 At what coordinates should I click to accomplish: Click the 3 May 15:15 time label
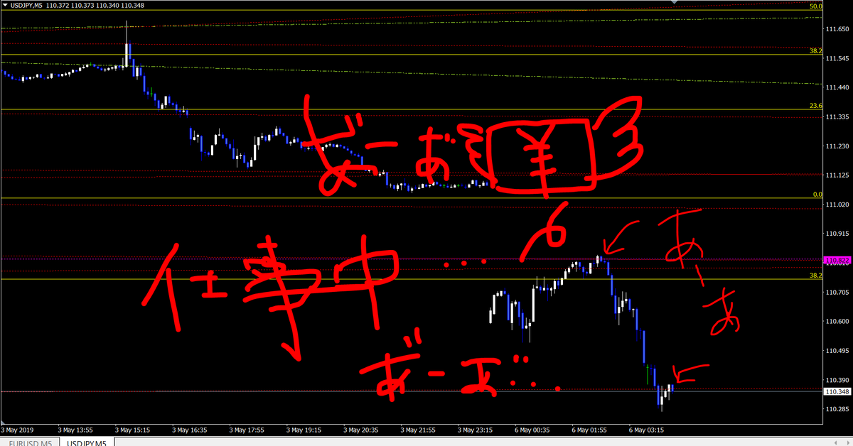coord(133,430)
